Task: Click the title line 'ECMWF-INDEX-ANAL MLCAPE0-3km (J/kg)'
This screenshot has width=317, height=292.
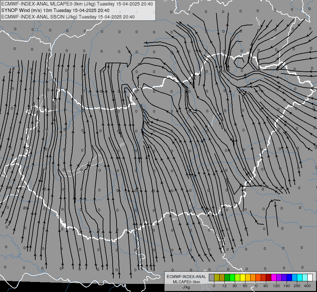Action: click(x=48, y=4)
